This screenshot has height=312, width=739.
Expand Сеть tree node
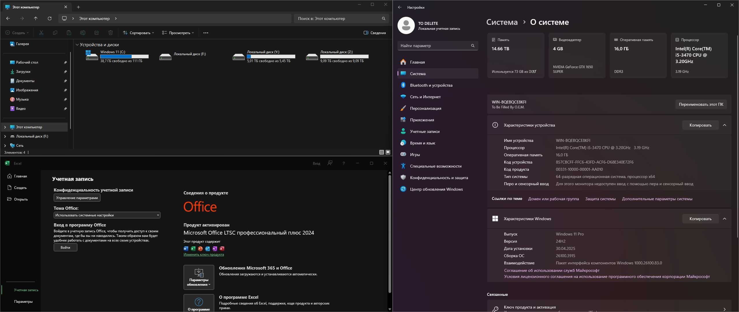pyautogui.click(x=5, y=146)
